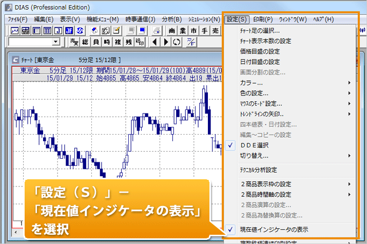Choose テクニカル分析設定 from the menu
The image size is (367, 244).
click(258, 170)
